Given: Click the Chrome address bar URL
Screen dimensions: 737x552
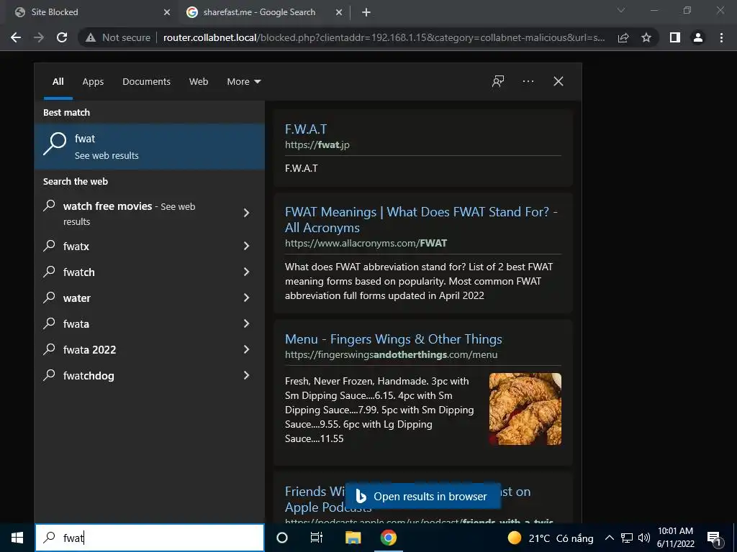Looking at the screenshot, I should (384, 37).
